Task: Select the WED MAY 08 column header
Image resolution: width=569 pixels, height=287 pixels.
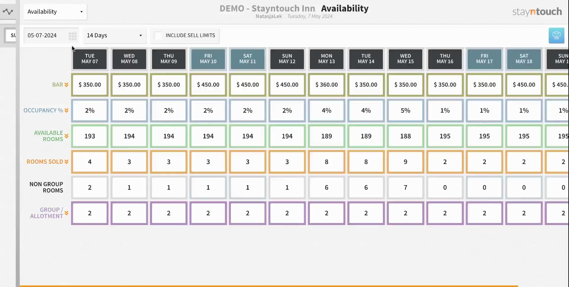Action: click(x=129, y=59)
